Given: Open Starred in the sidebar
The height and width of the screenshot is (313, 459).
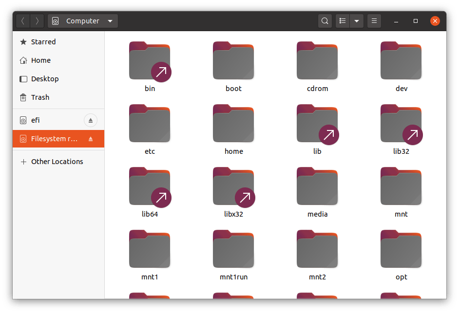Looking at the screenshot, I should [x=43, y=42].
